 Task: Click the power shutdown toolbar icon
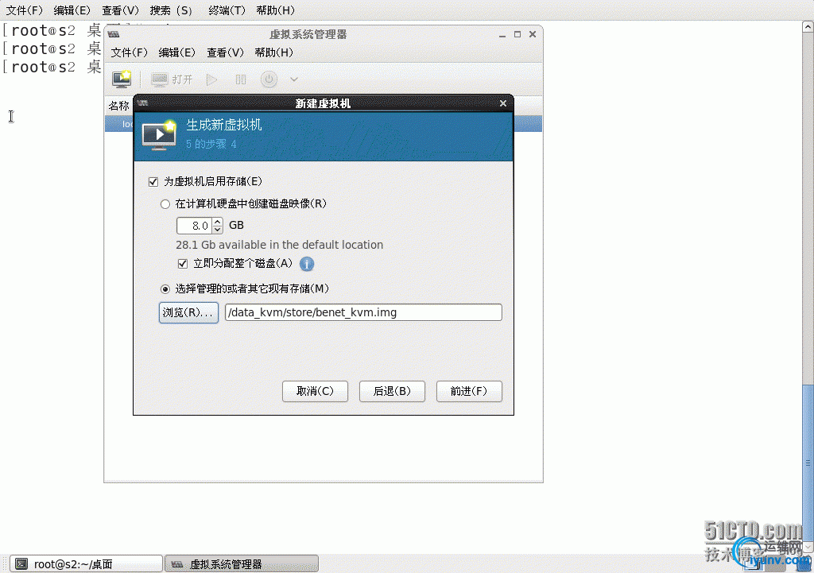[269, 79]
